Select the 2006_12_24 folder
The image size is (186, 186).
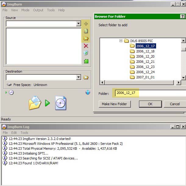(145, 72)
